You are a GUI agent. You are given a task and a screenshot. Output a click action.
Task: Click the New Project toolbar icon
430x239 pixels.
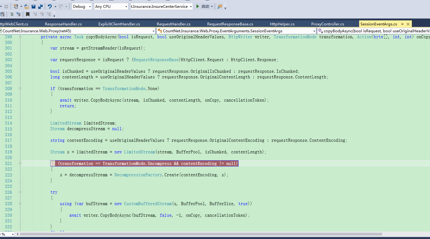point(15,6)
